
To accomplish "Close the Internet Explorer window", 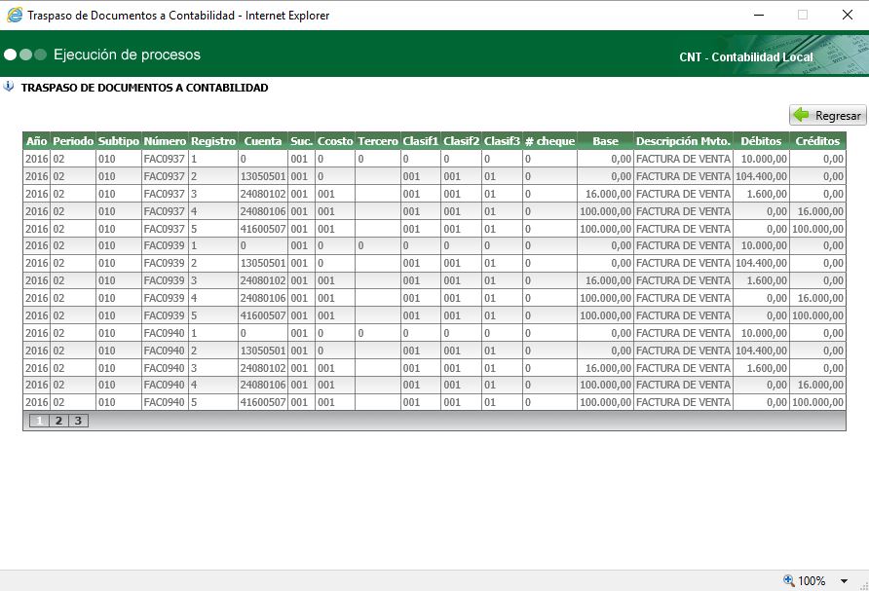I will [847, 15].
